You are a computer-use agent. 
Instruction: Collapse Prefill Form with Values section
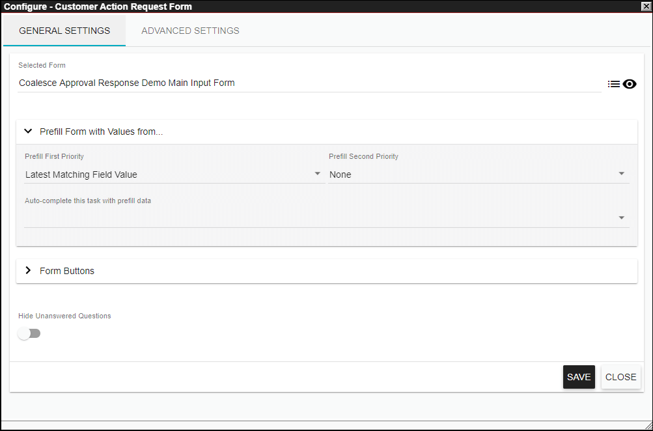(327, 132)
